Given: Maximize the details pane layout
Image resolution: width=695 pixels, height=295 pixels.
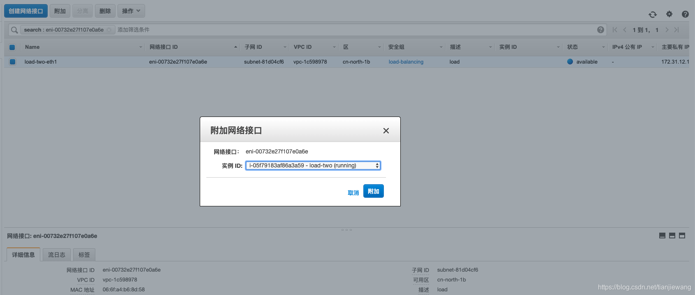Looking at the screenshot, I should tap(682, 236).
